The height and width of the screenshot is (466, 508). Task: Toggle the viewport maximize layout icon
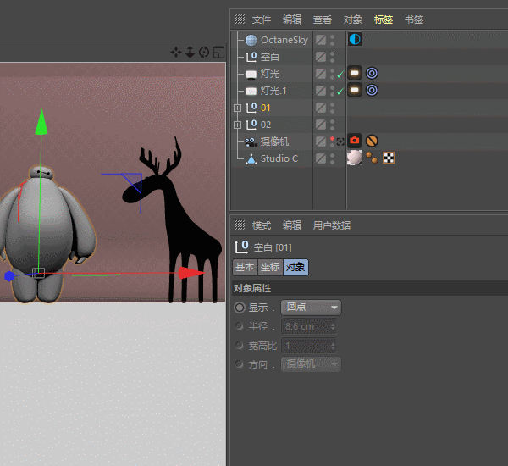coord(219,52)
